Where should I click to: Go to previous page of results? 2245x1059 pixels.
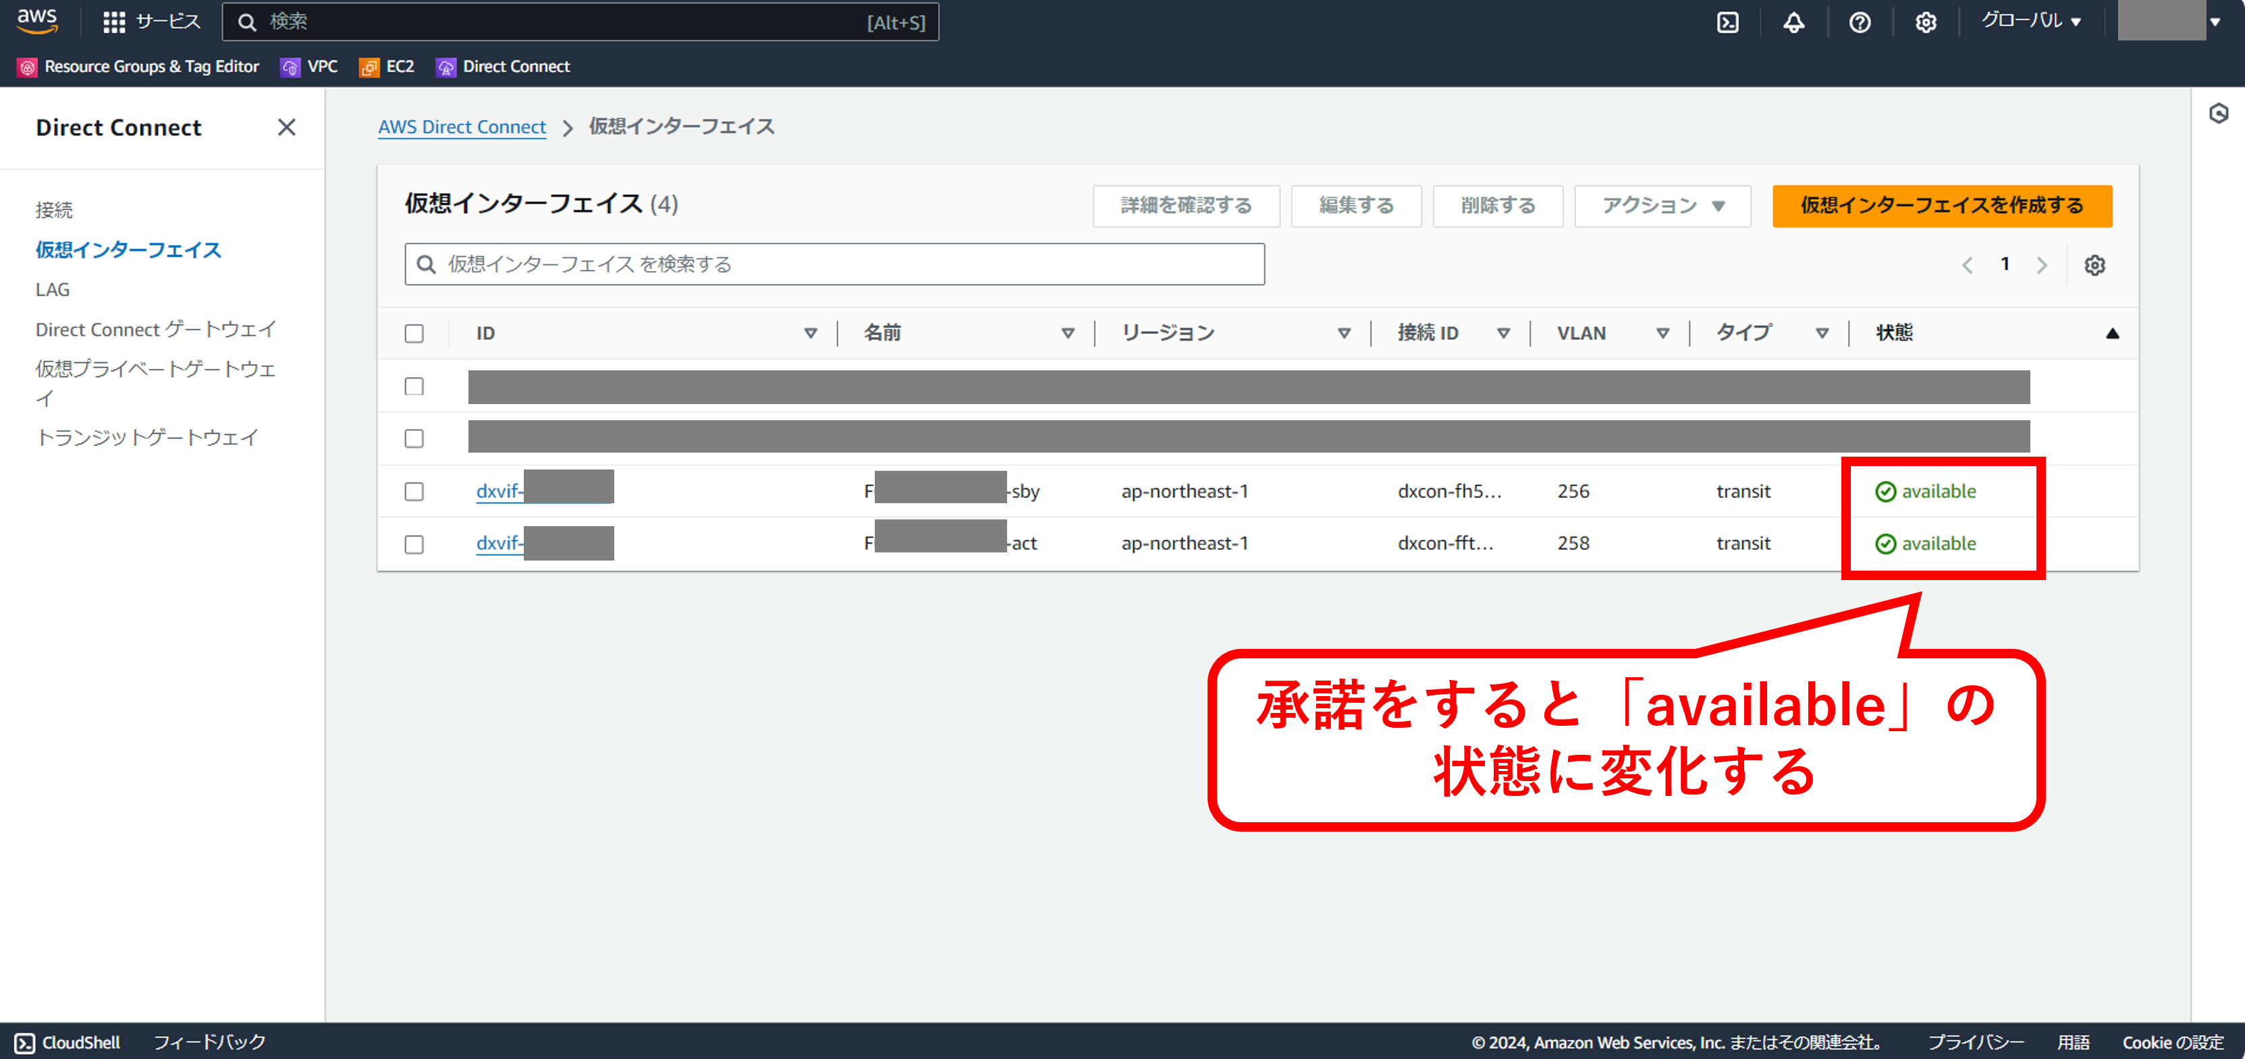coord(1967,264)
